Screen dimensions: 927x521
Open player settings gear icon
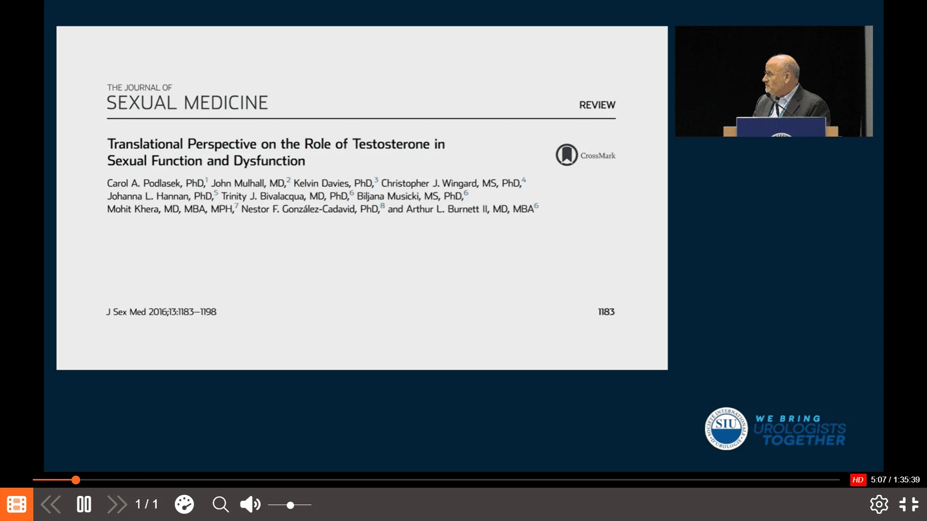pos(879,505)
